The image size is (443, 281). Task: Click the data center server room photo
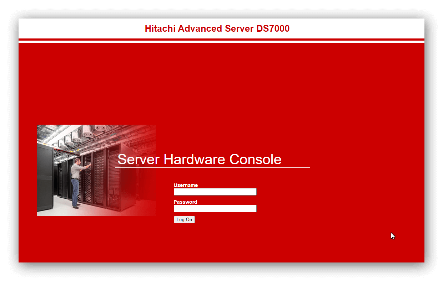tap(96, 170)
